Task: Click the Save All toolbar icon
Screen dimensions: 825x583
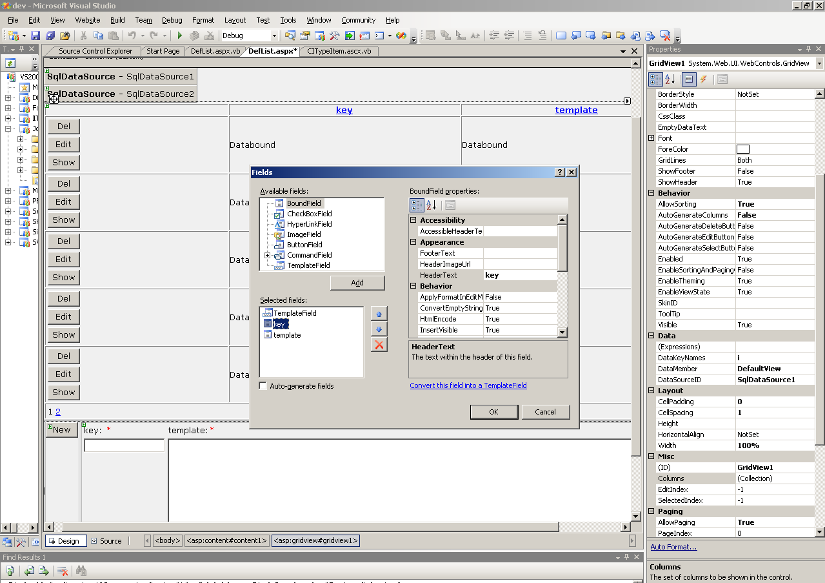Action: tap(50, 36)
